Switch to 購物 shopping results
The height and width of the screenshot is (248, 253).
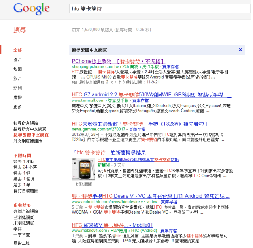coord(17,97)
